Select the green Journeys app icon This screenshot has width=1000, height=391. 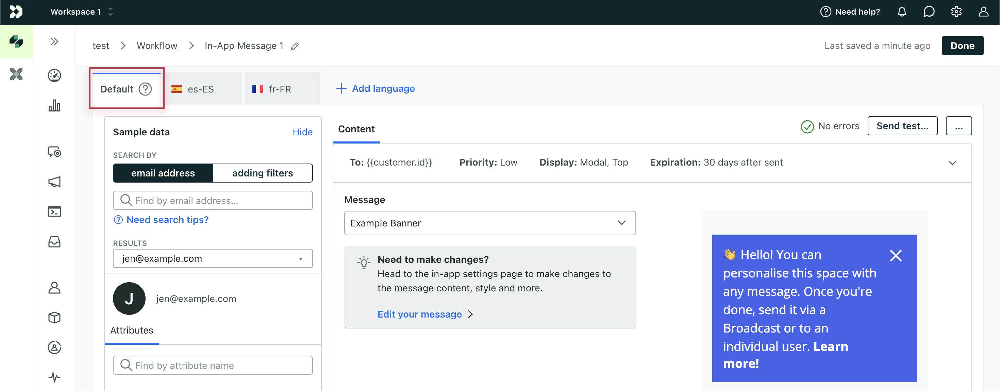[16, 41]
